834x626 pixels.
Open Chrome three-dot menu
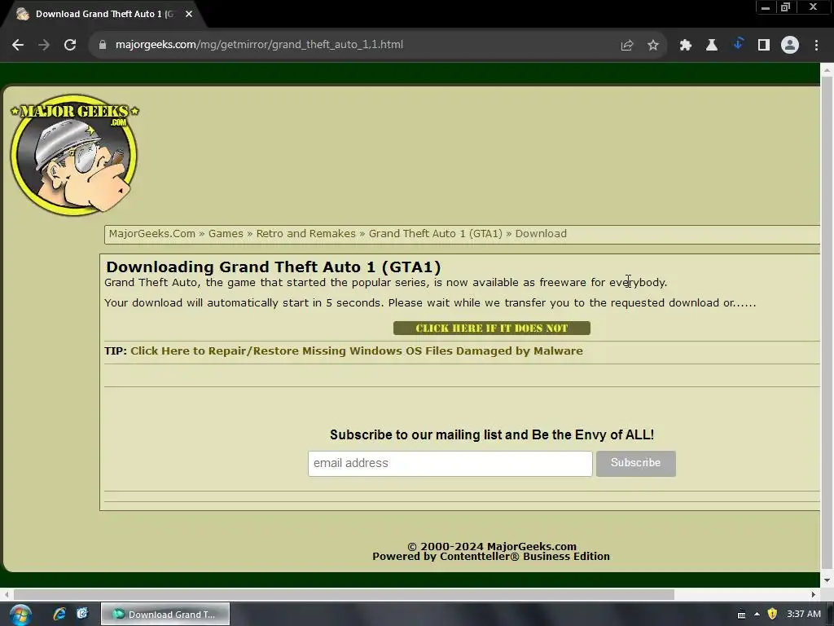pyautogui.click(x=816, y=46)
